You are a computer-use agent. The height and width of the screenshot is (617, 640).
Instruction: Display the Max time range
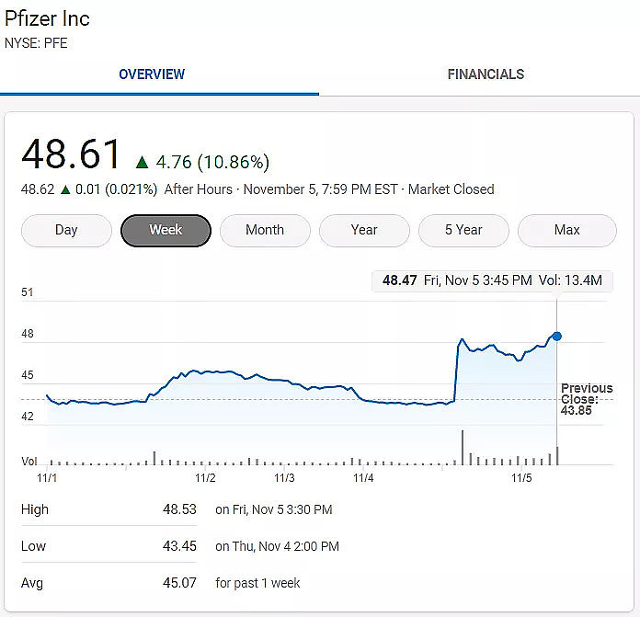[x=566, y=230]
